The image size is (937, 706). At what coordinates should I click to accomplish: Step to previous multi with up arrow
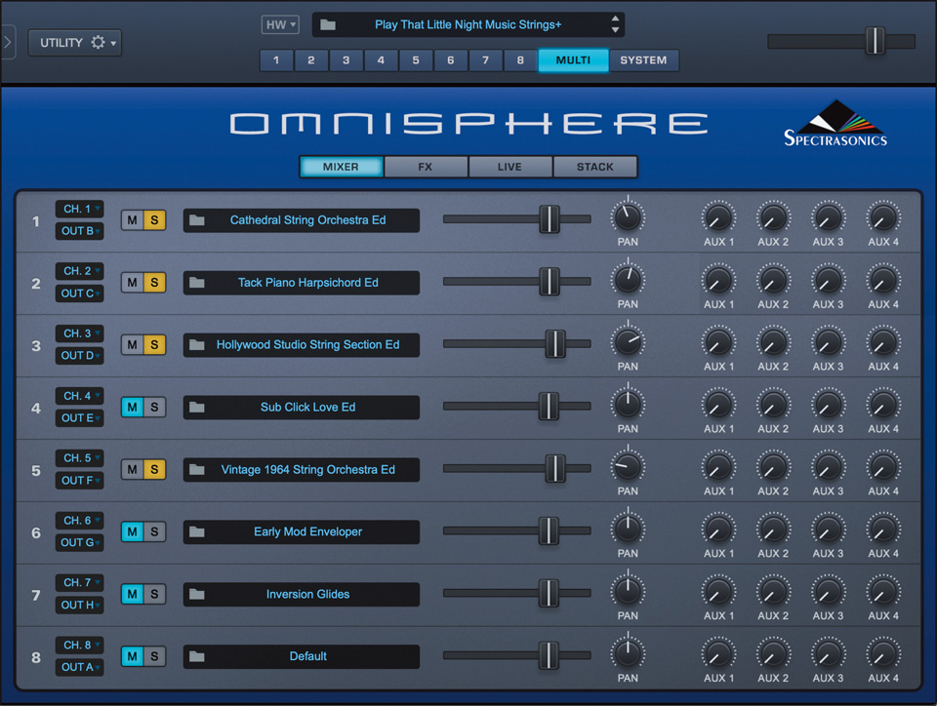point(616,20)
